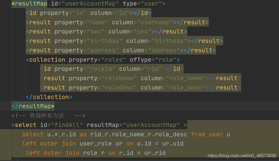
Task: Click the id line with column="id"
Action: click(x=88, y=13)
